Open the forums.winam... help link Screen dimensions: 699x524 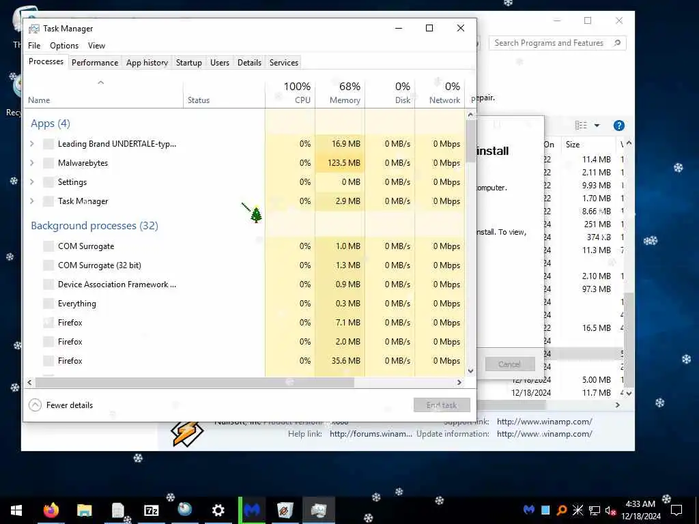[371, 433]
